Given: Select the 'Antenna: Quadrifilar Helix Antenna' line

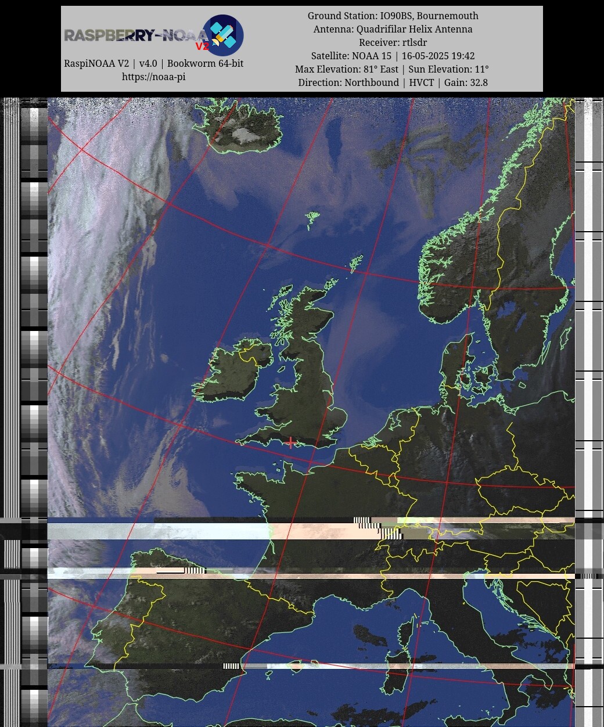Looking at the screenshot, I should (393, 29).
